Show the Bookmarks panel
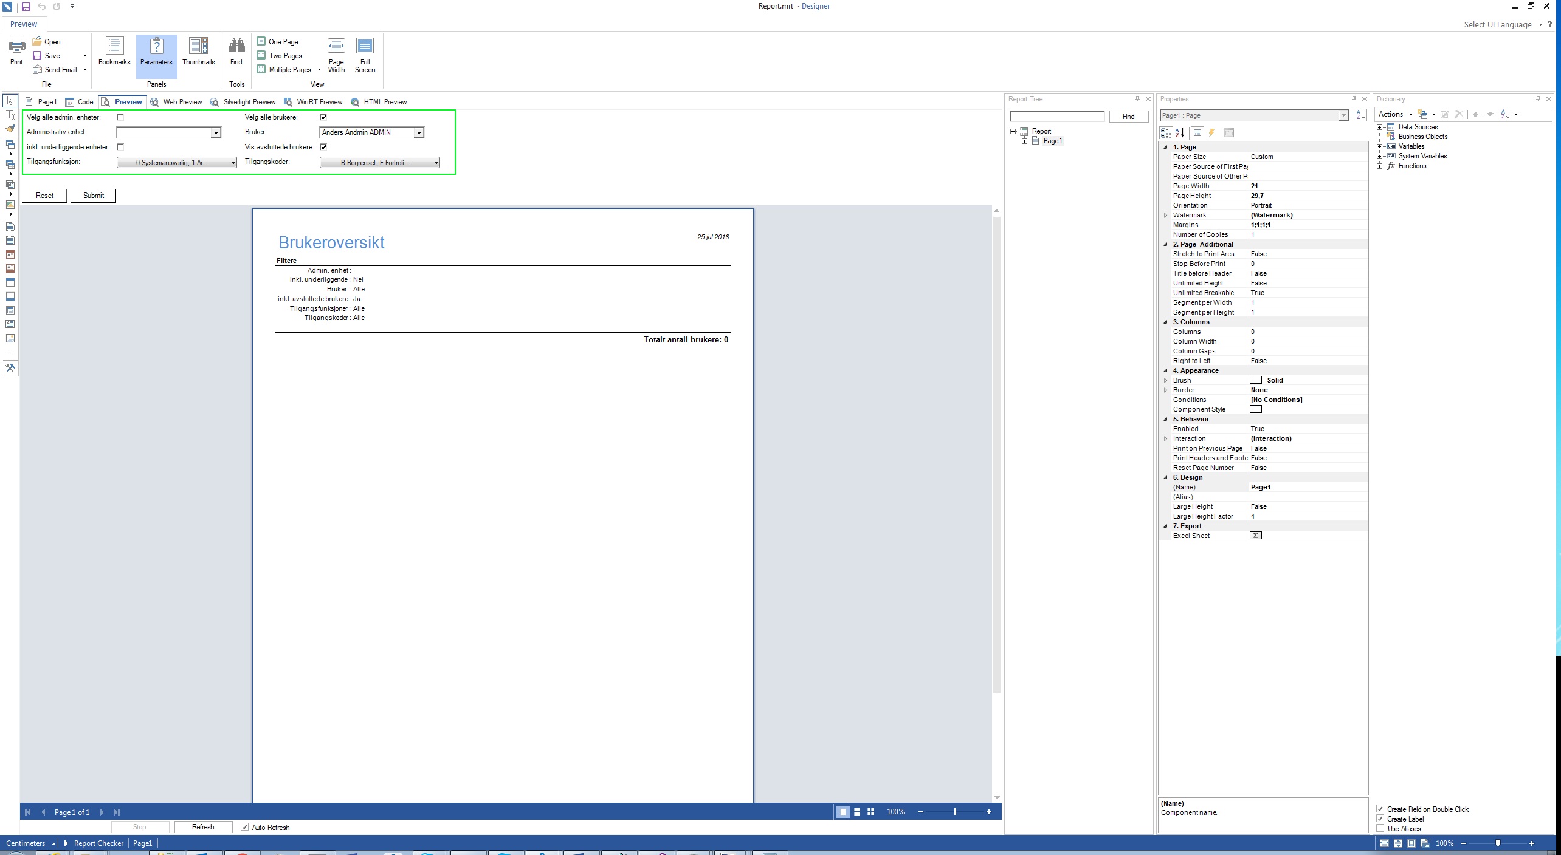The height and width of the screenshot is (855, 1561). 114,52
